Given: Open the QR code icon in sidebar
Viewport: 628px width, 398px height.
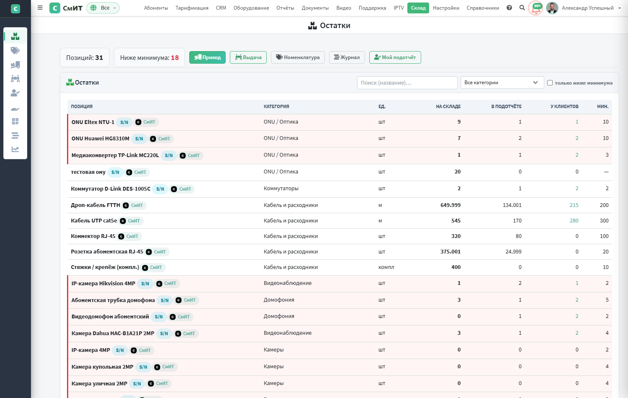Looking at the screenshot, I should pyautogui.click(x=15, y=121).
